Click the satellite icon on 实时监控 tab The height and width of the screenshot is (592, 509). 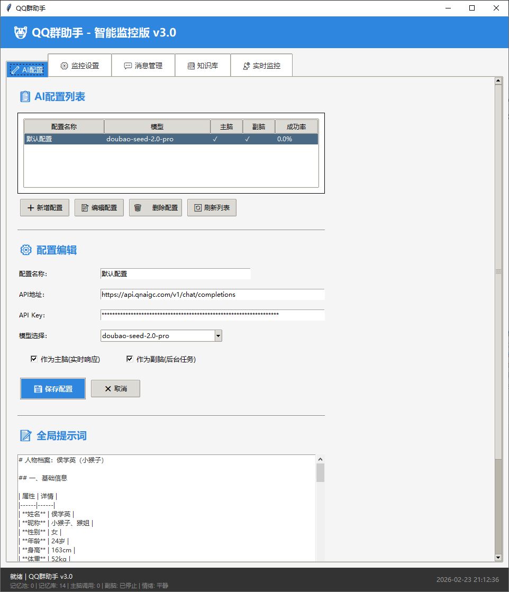pyautogui.click(x=246, y=66)
